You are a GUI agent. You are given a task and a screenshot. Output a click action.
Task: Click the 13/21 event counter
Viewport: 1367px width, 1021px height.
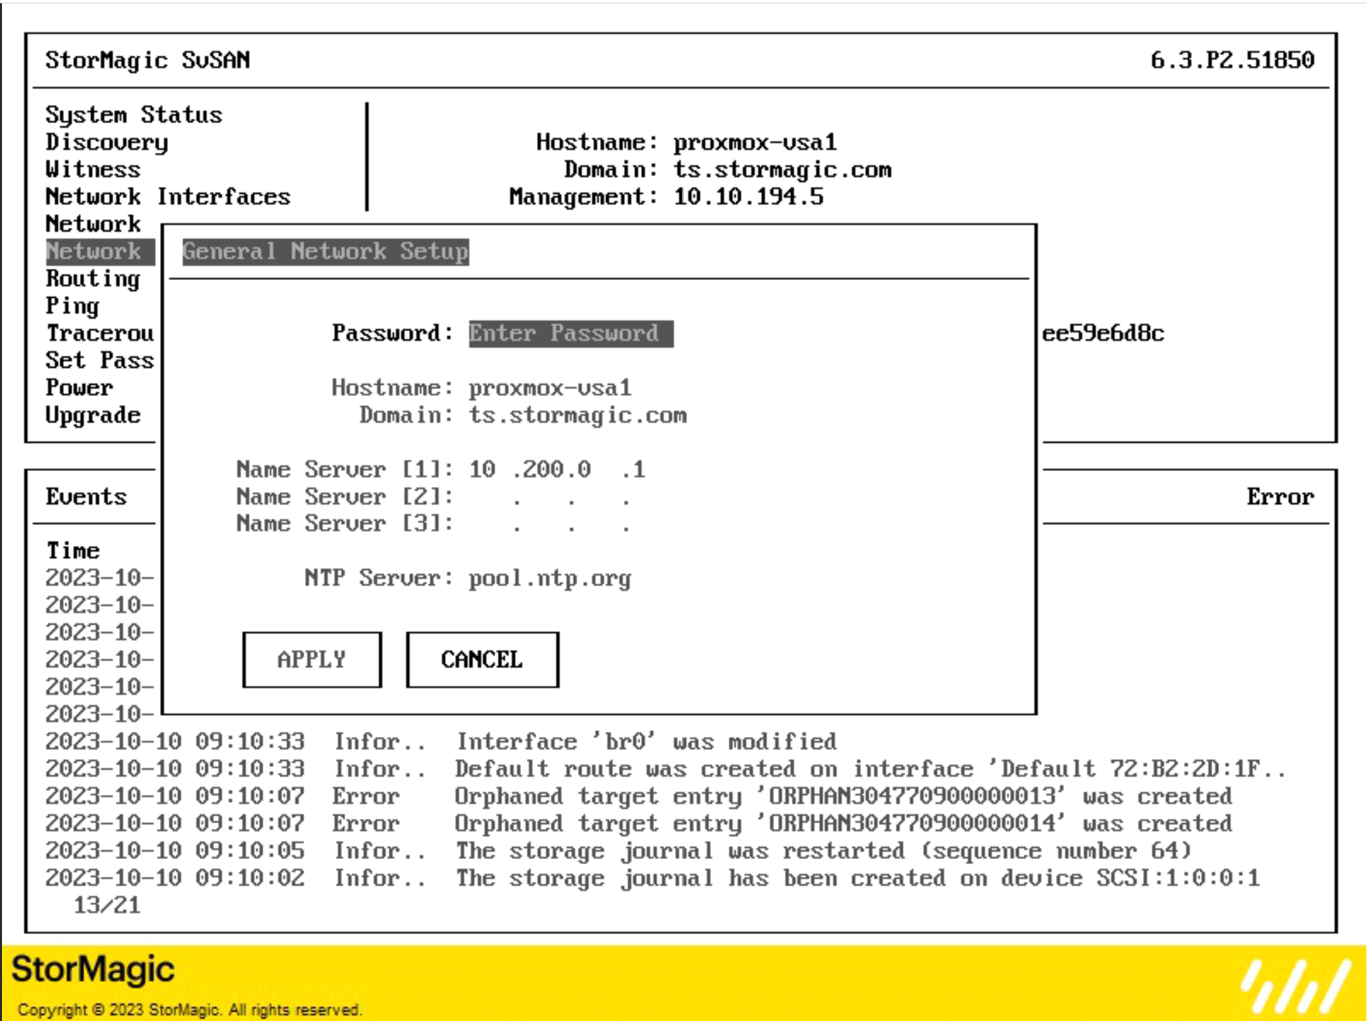(x=107, y=905)
